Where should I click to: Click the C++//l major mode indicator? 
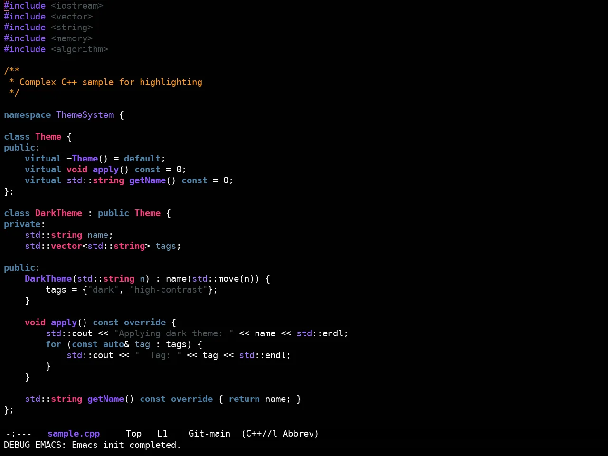pos(259,434)
